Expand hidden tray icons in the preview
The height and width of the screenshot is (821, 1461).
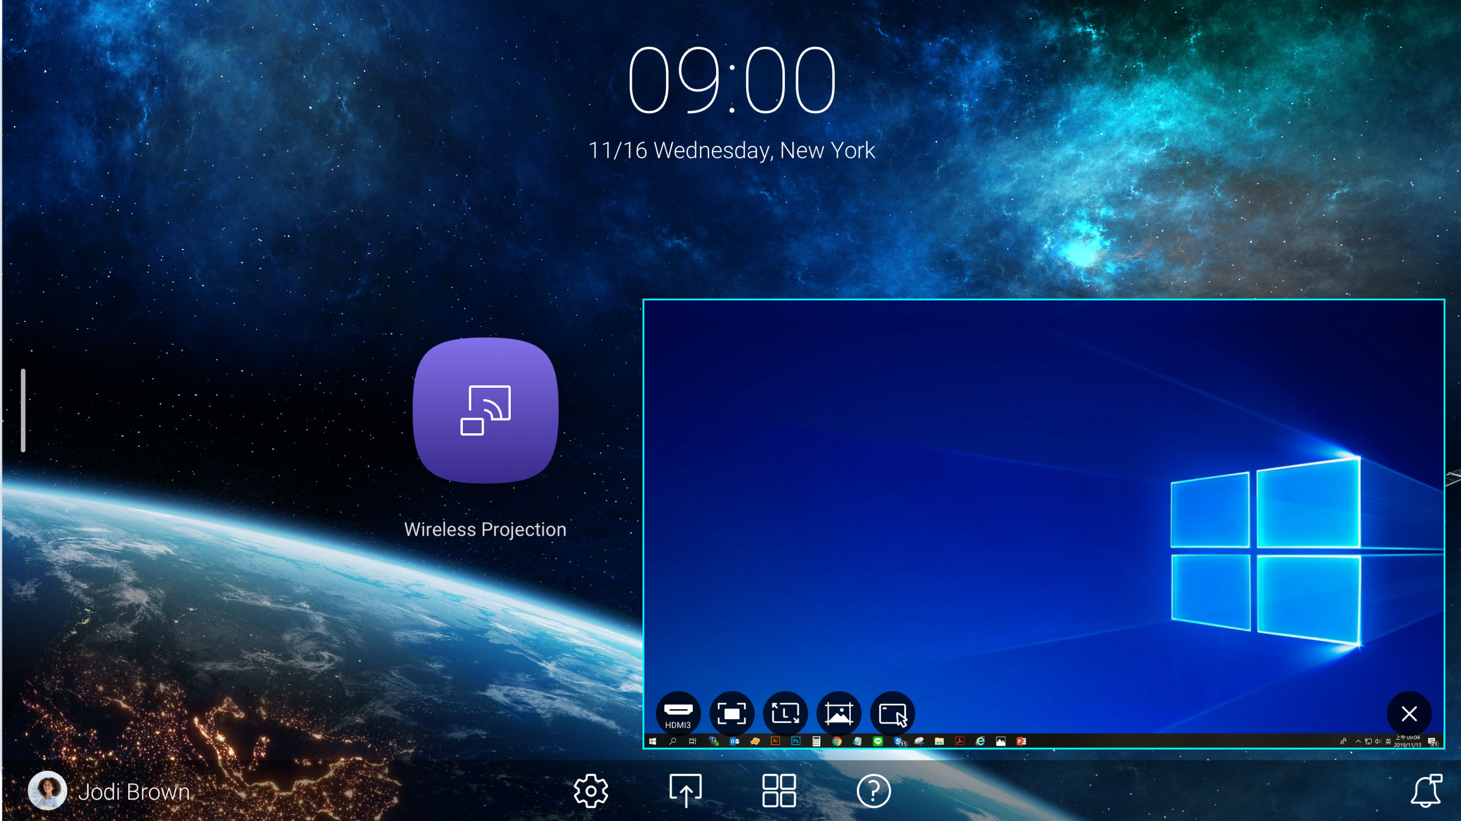click(1358, 742)
